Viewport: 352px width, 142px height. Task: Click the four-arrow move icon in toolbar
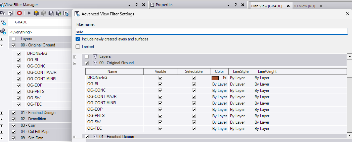[x=29, y=13]
